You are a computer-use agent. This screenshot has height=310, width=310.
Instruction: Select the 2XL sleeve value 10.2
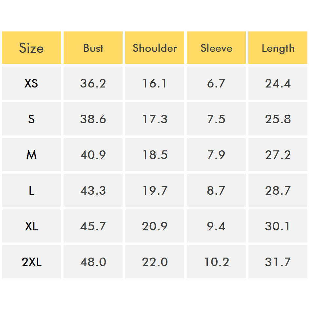[x=216, y=262]
